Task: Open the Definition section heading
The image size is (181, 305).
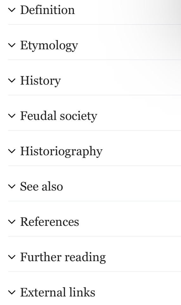Action: pos(48,10)
